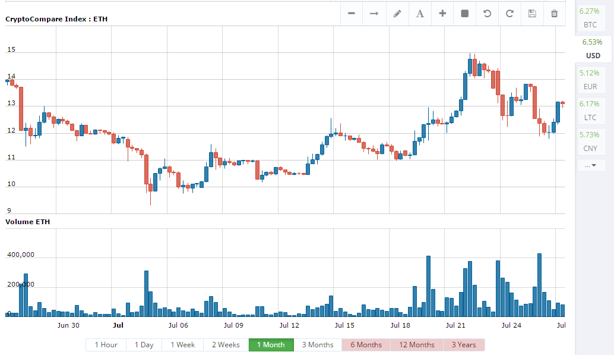
Task: Switch to 2 Weeks timeframe
Action: click(x=226, y=345)
